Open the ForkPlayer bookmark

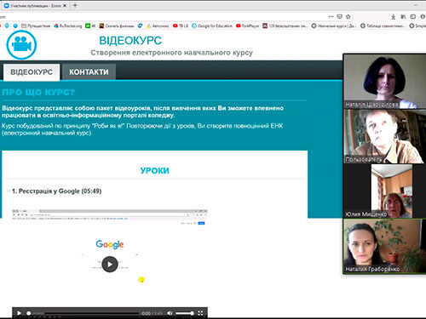pyautogui.click(x=247, y=26)
